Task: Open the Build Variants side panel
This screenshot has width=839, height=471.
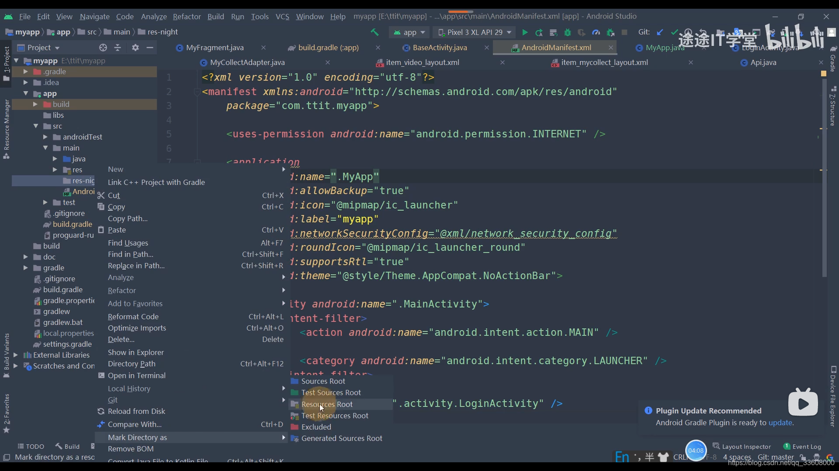Action: tap(6, 355)
